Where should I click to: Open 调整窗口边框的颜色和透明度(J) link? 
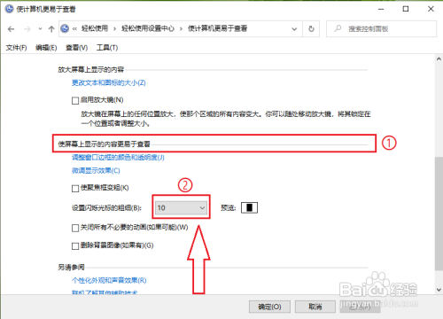point(118,158)
